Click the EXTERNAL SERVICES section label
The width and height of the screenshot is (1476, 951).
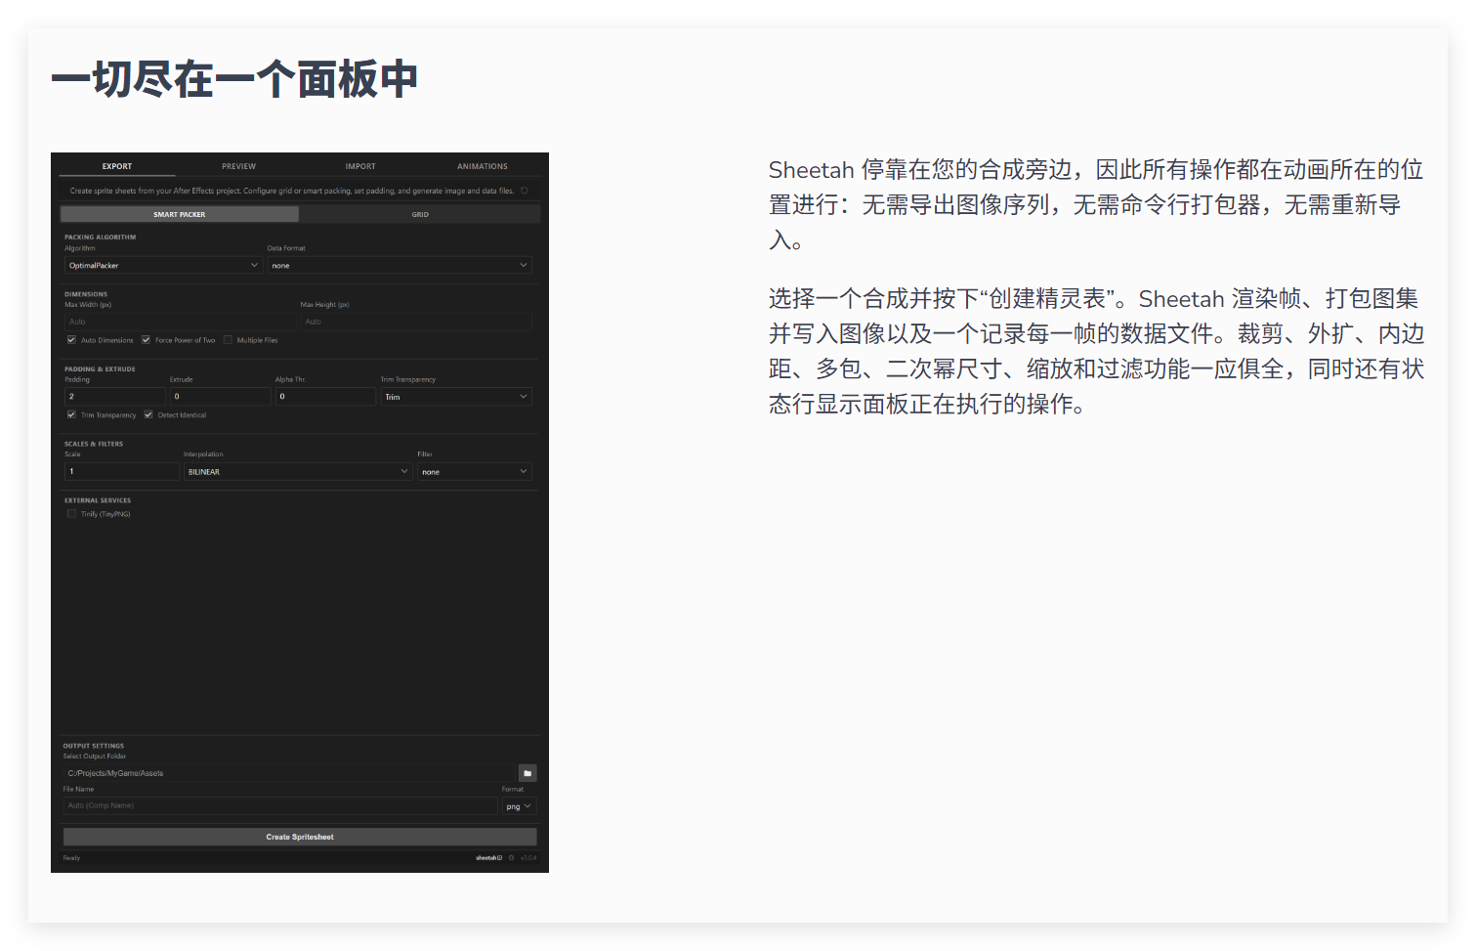pyautogui.click(x=98, y=500)
